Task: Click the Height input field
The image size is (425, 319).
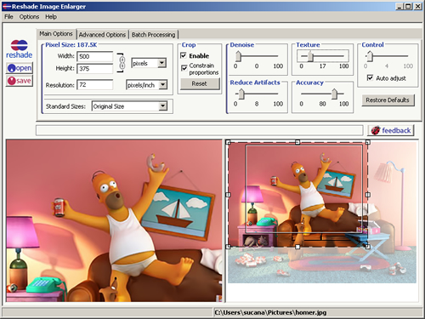Action: point(95,69)
